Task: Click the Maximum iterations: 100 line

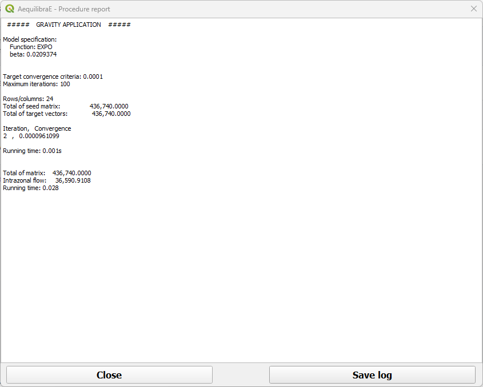Action: tap(37, 84)
